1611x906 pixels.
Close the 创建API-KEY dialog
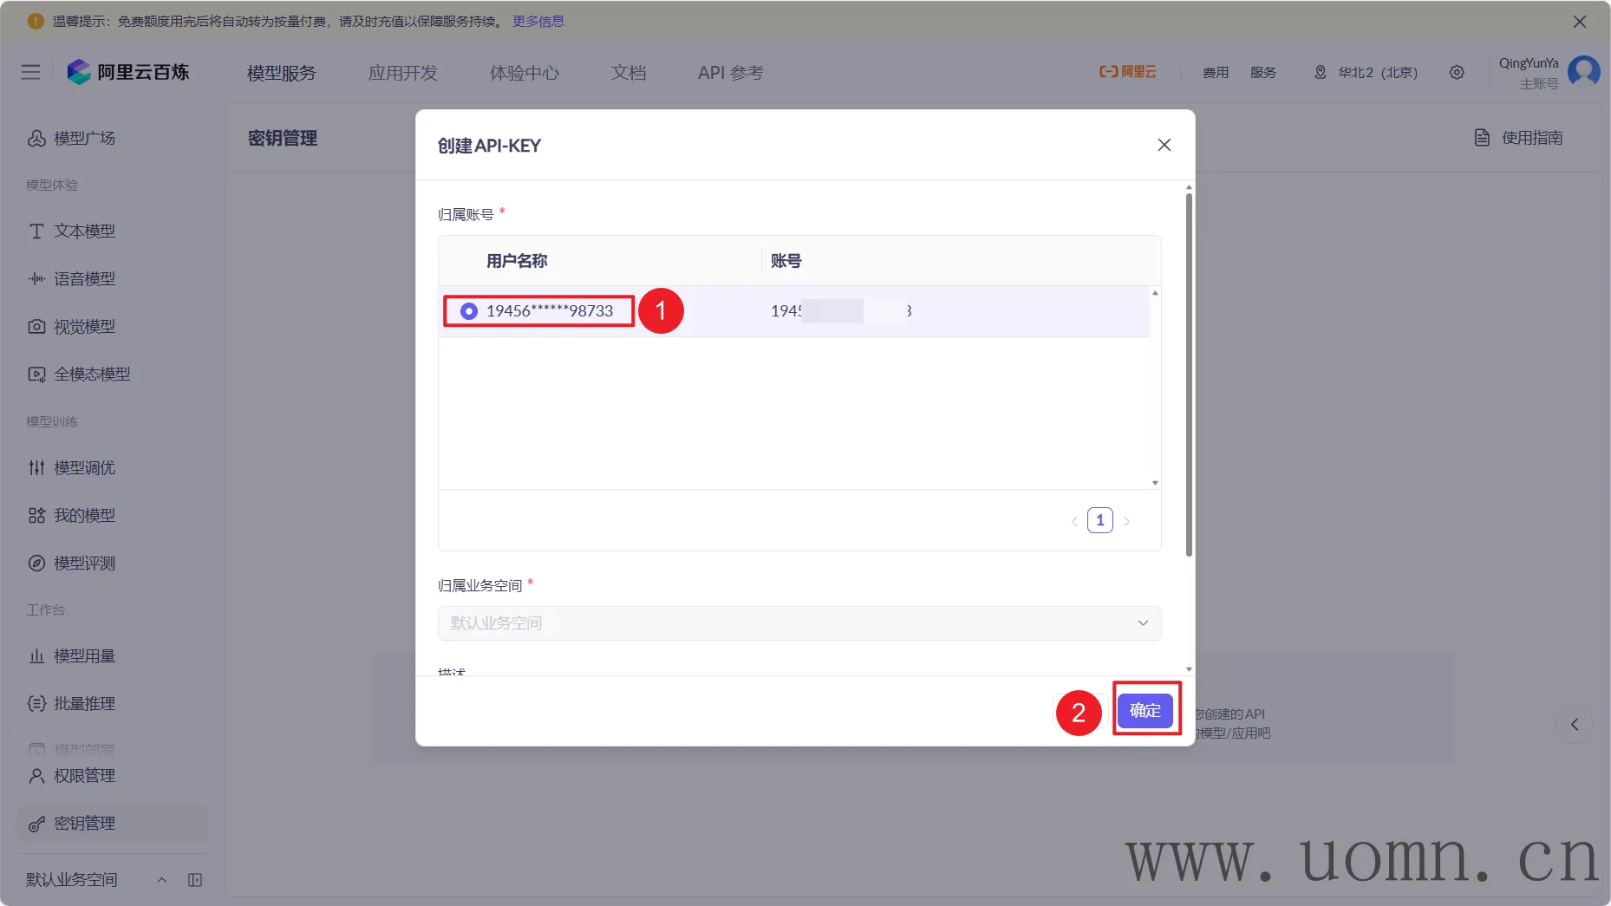1164,145
